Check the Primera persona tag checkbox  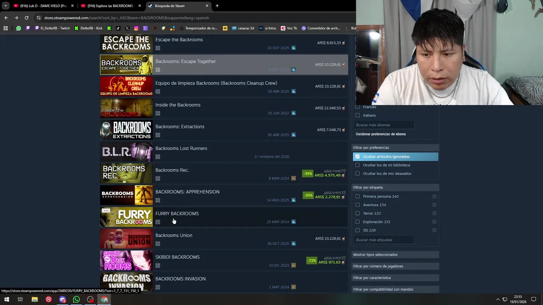click(357, 197)
